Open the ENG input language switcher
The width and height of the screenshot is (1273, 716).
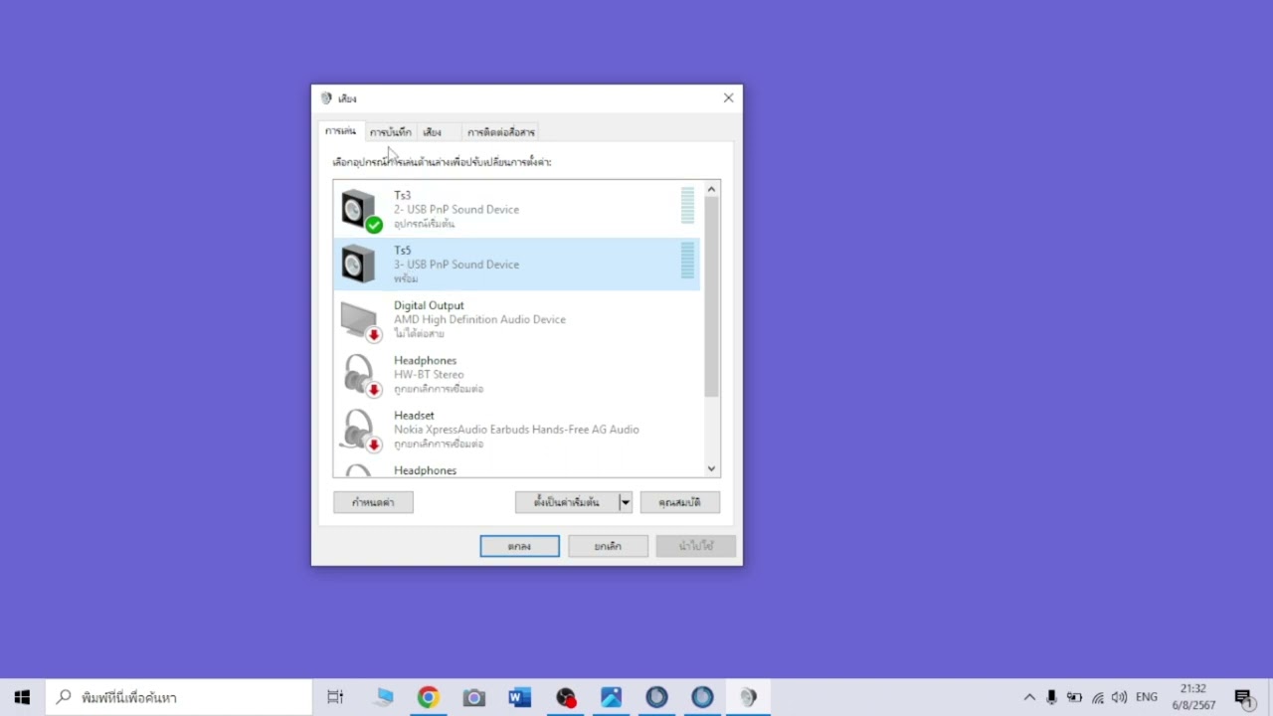[1146, 697]
